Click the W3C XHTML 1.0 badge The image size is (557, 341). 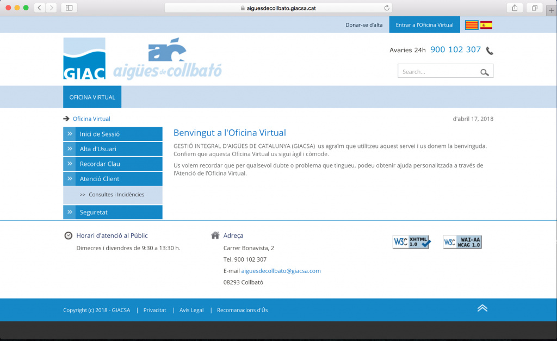point(412,242)
